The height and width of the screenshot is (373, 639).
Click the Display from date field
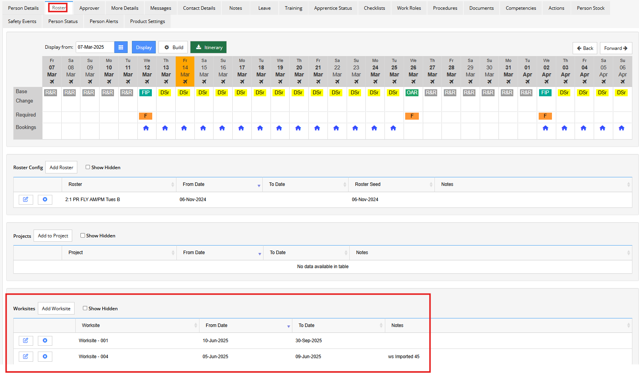click(x=95, y=47)
